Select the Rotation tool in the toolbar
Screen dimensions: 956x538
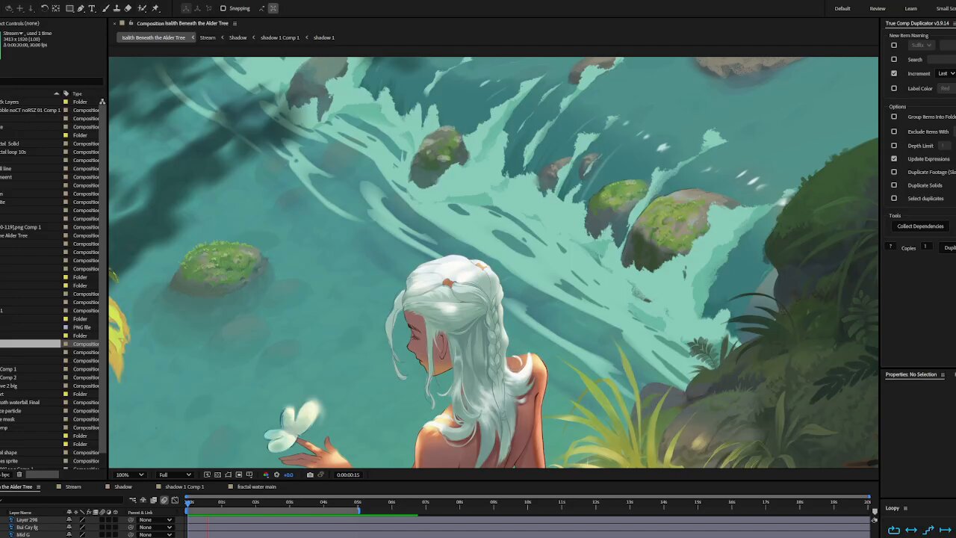(44, 8)
